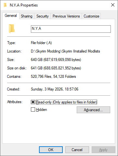Viewport: 118px width, 156px height.
Task: Switch to the Previous Versions tab
Action: pos(66,16)
